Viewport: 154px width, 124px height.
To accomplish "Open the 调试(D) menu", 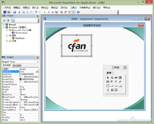I will pyautogui.click(x=54, y=7).
